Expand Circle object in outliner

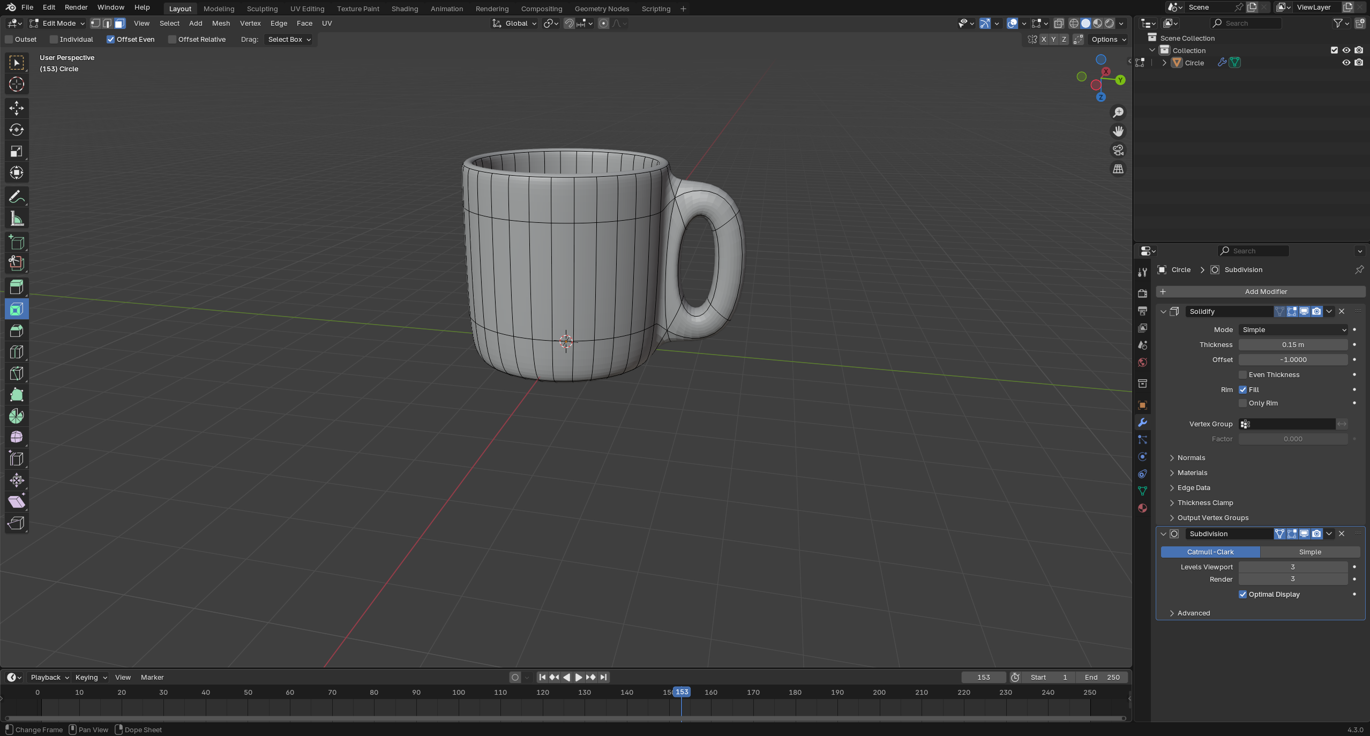[x=1164, y=63]
